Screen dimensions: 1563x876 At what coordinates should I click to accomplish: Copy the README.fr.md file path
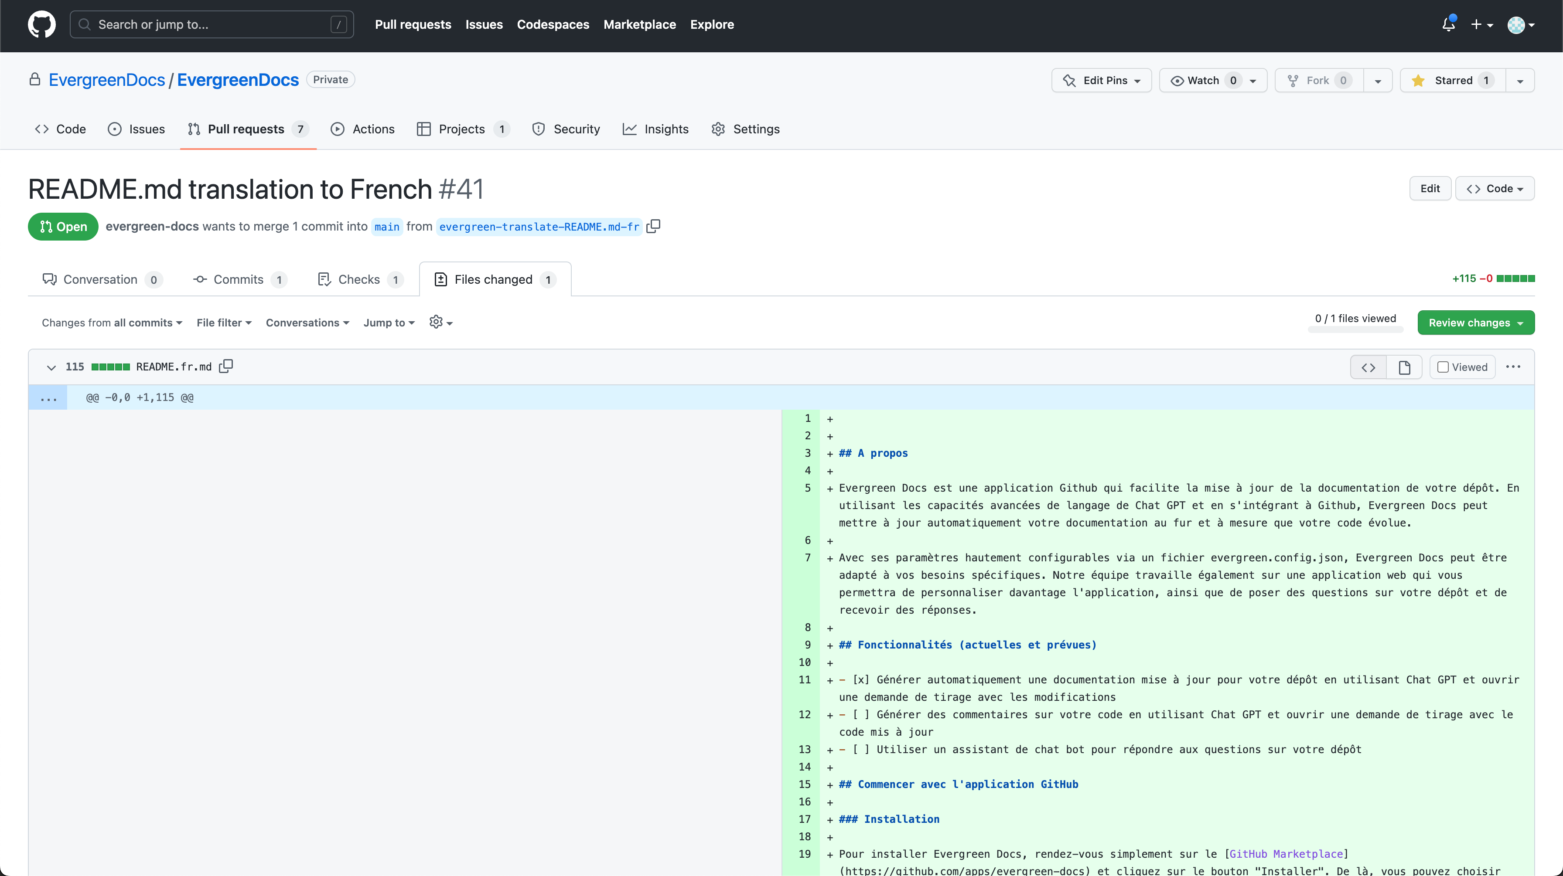[226, 366]
